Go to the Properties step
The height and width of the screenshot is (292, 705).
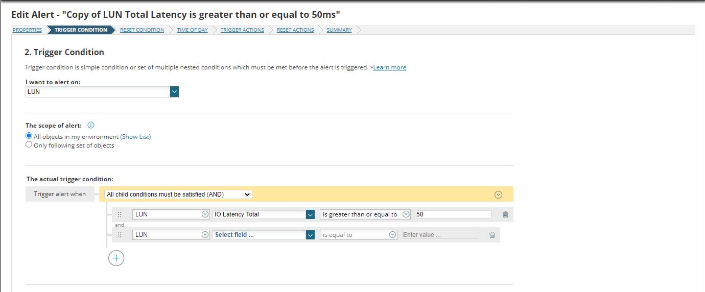(27, 30)
